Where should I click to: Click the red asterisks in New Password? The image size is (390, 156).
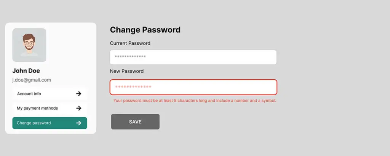point(133,87)
